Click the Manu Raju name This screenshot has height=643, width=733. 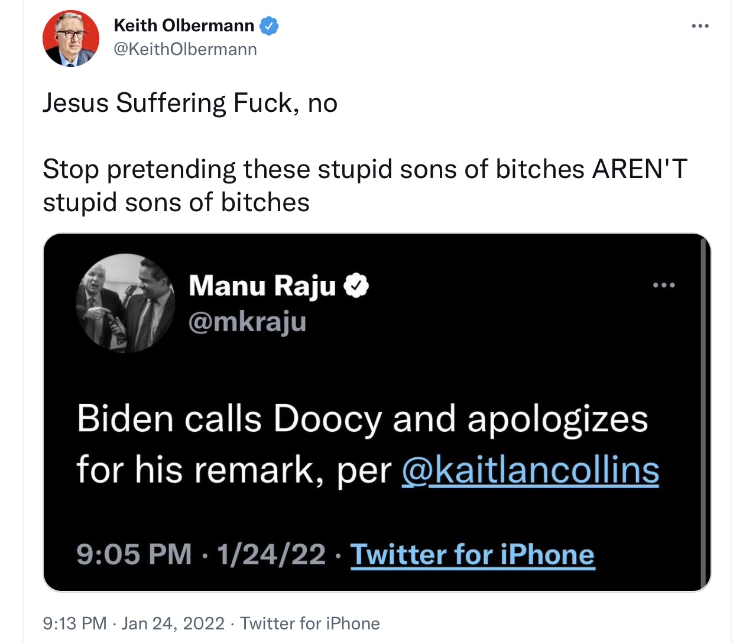click(x=262, y=286)
